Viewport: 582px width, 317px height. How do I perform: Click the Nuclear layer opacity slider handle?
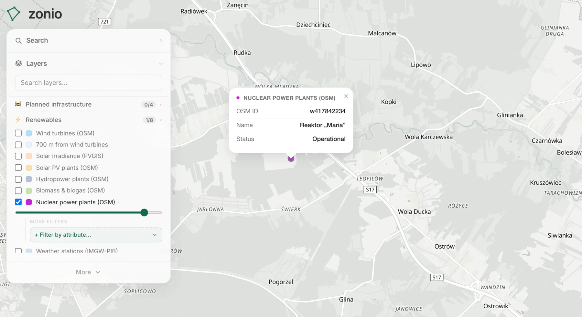click(144, 212)
